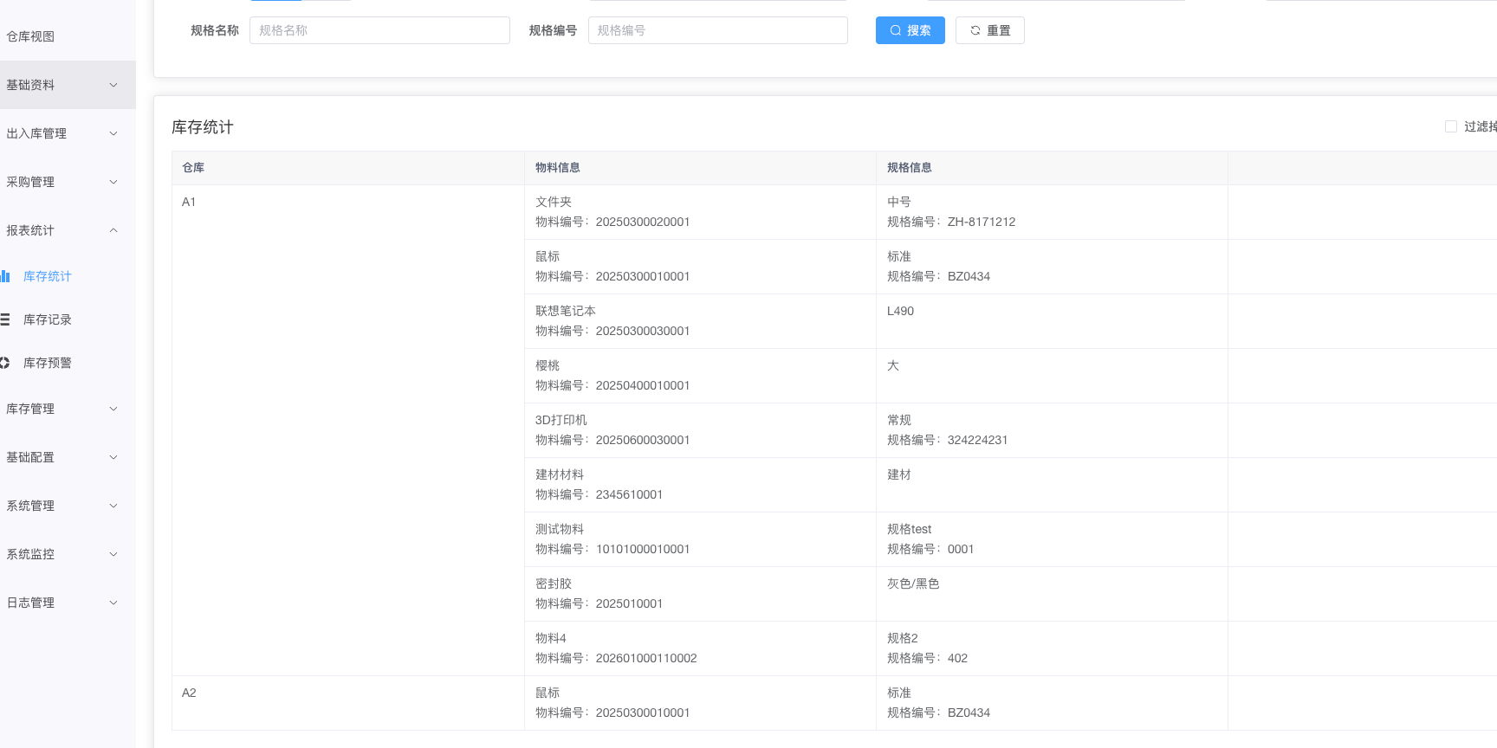Click the 联想笔记本 material name
Screen dimensions: 1497x748
point(566,311)
